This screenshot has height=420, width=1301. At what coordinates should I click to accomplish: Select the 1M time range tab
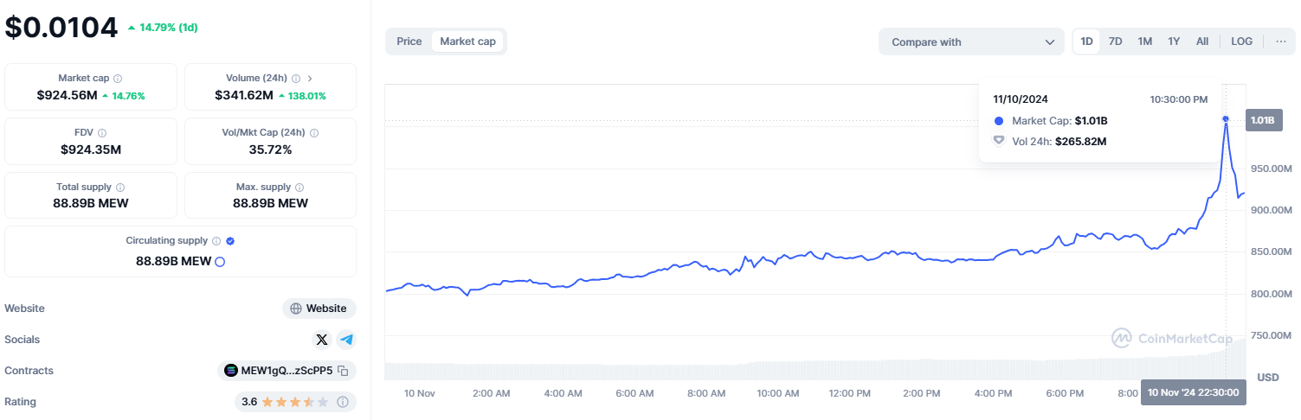click(x=1144, y=41)
